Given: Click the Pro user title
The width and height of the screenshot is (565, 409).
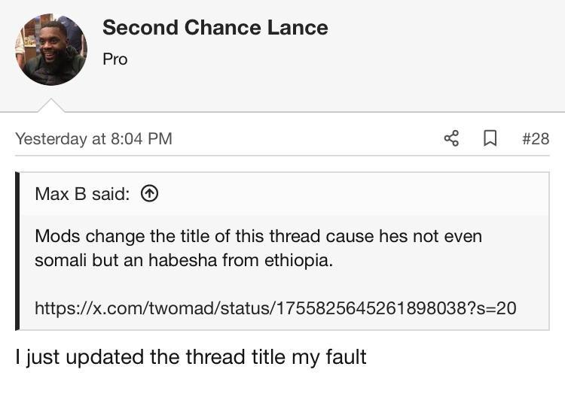Looking at the screenshot, I should click(x=115, y=59).
